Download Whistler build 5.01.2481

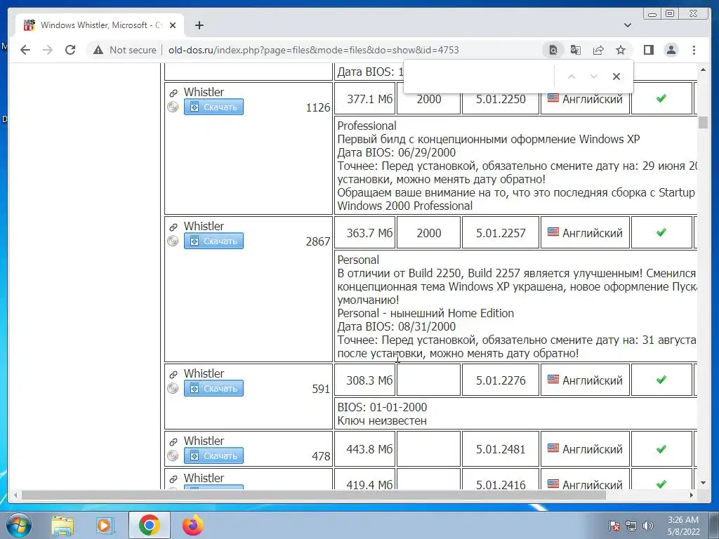pos(213,455)
